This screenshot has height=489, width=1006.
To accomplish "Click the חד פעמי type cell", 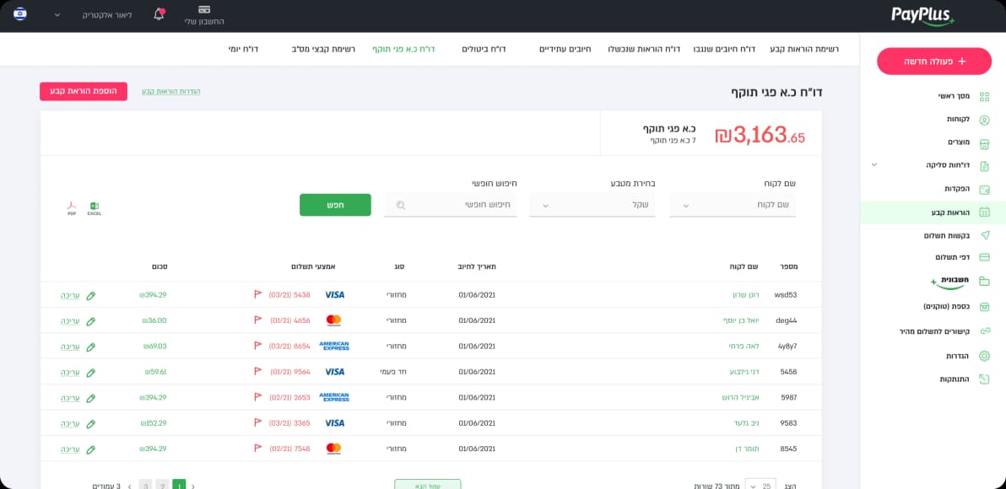I will tap(393, 372).
